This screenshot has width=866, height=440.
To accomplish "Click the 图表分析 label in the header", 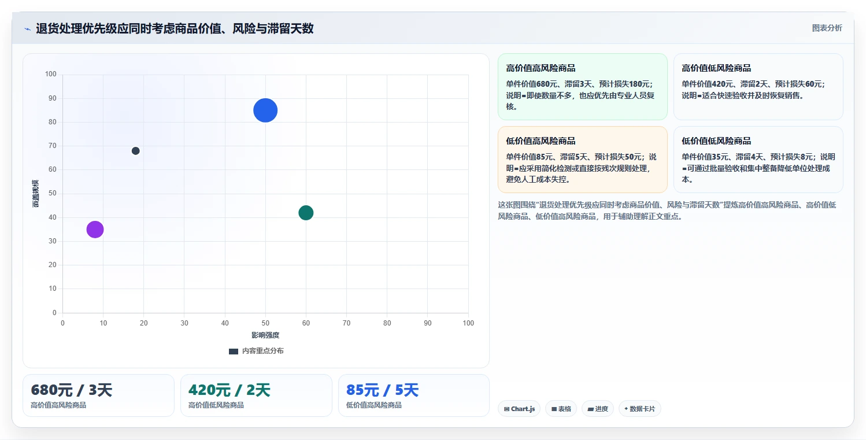I will (x=827, y=28).
